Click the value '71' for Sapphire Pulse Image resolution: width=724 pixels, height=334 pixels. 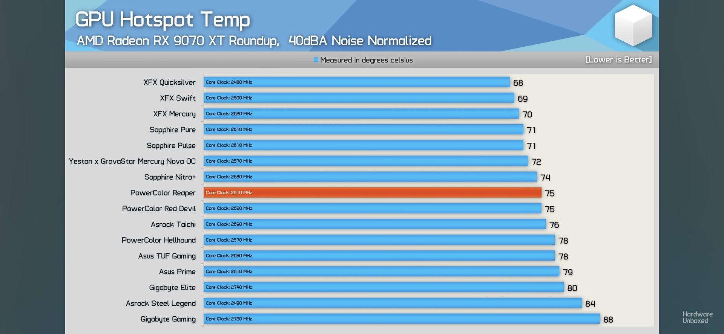pyautogui.click(x=531, y=146)
